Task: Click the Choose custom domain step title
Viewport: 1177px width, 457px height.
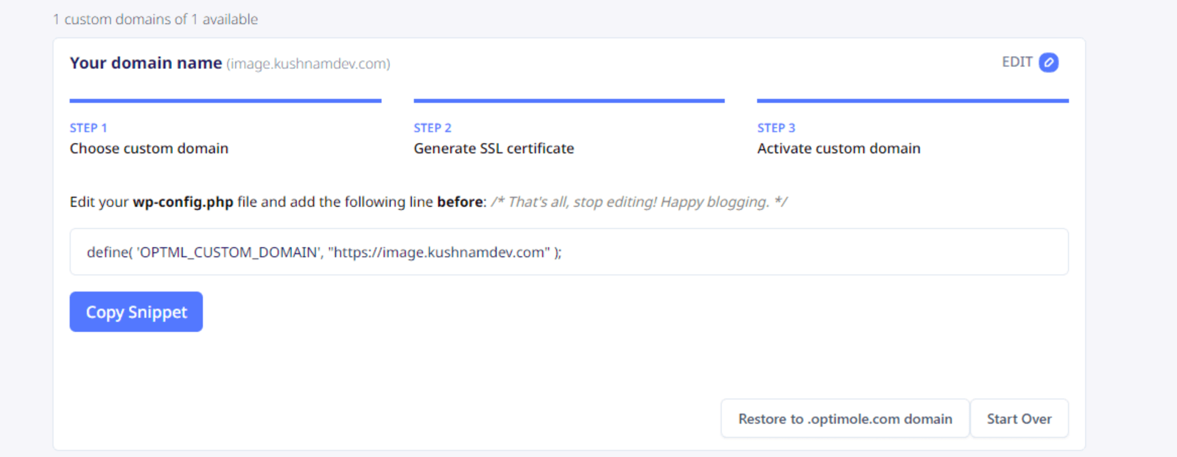Action: click(x=149, y=148)
